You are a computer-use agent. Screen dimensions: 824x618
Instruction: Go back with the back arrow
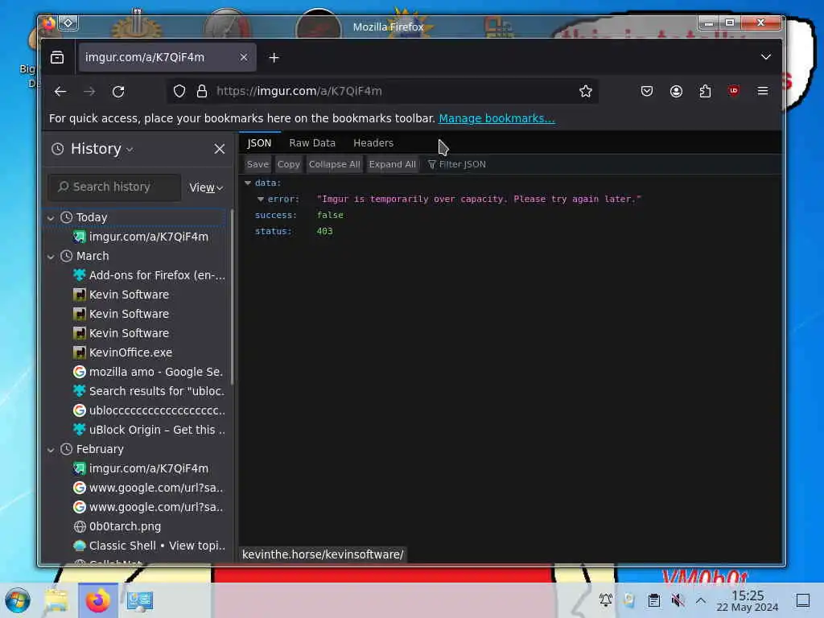pyautogui.click(x=60, y=92)
